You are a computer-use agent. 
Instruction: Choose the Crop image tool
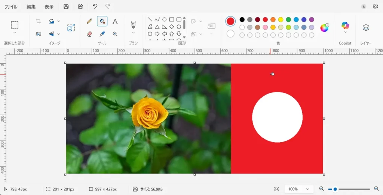tap(39, 21)
